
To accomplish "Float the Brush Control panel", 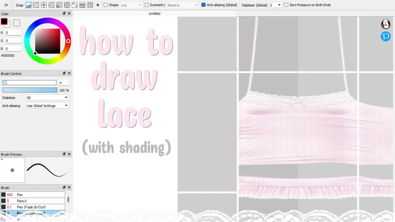I will click(x=64, y=73).
